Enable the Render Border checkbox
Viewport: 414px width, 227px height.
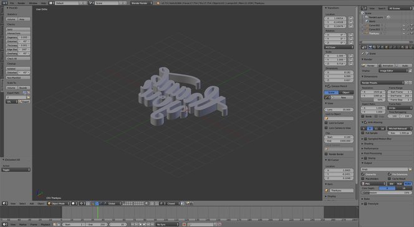(326, 154)
